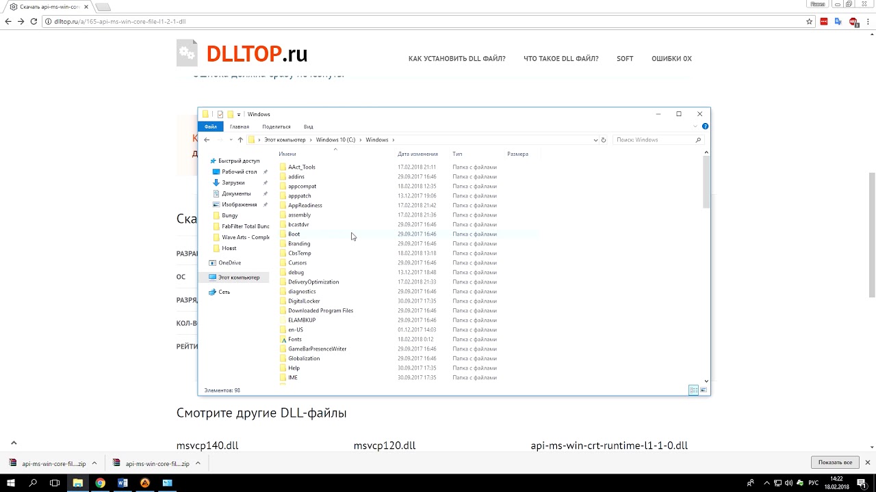The height and width of the screenshot is (492, 876).
Task: Open the msvcp140.dll link
Action: pyautogui.click(x=207, y=446)
